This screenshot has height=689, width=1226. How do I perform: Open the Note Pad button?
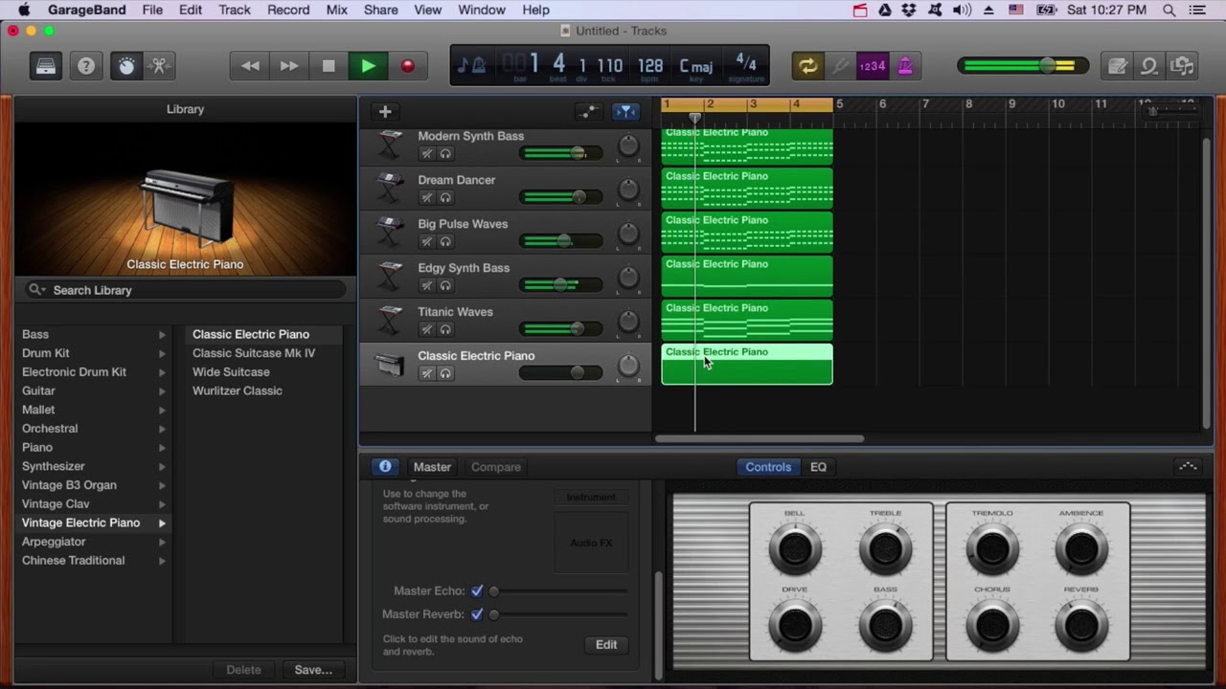click(1117, 66)
